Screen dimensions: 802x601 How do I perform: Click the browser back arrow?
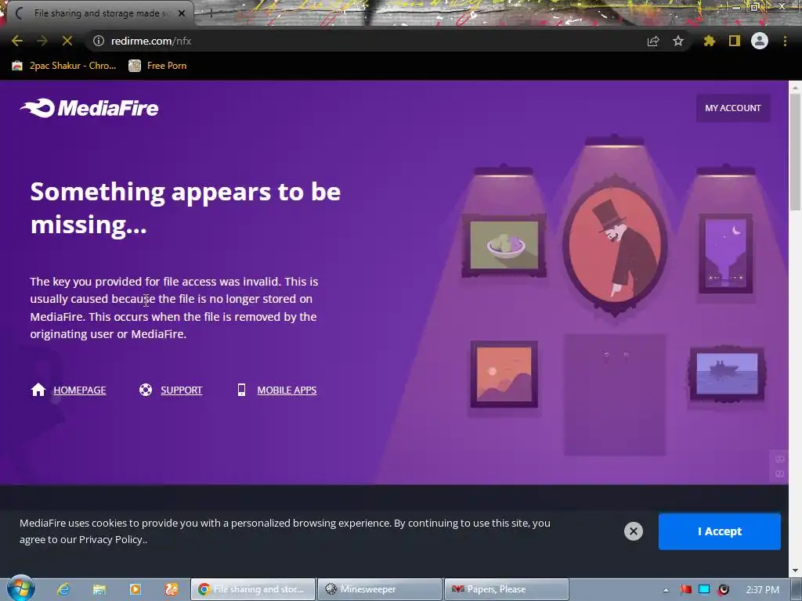[x=17, y=41]
